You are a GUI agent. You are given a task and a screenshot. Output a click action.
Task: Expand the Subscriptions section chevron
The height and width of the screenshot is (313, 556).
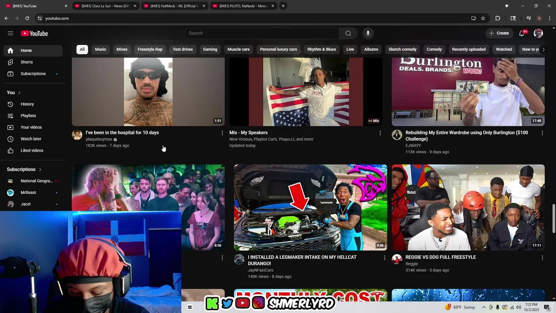pos(40,170)
